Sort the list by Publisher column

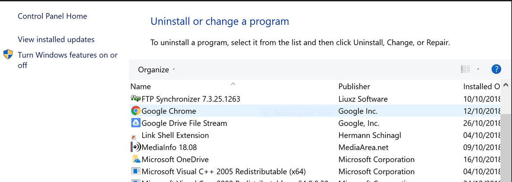tap(354, 86)
